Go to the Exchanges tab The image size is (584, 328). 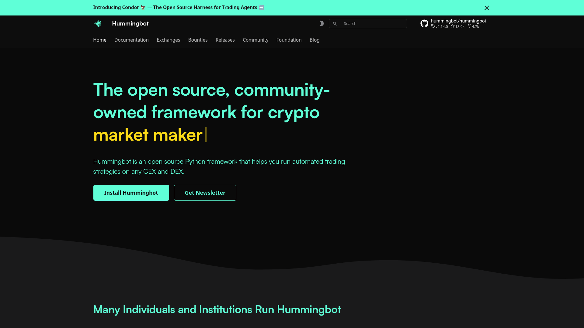tap(168, 40)
